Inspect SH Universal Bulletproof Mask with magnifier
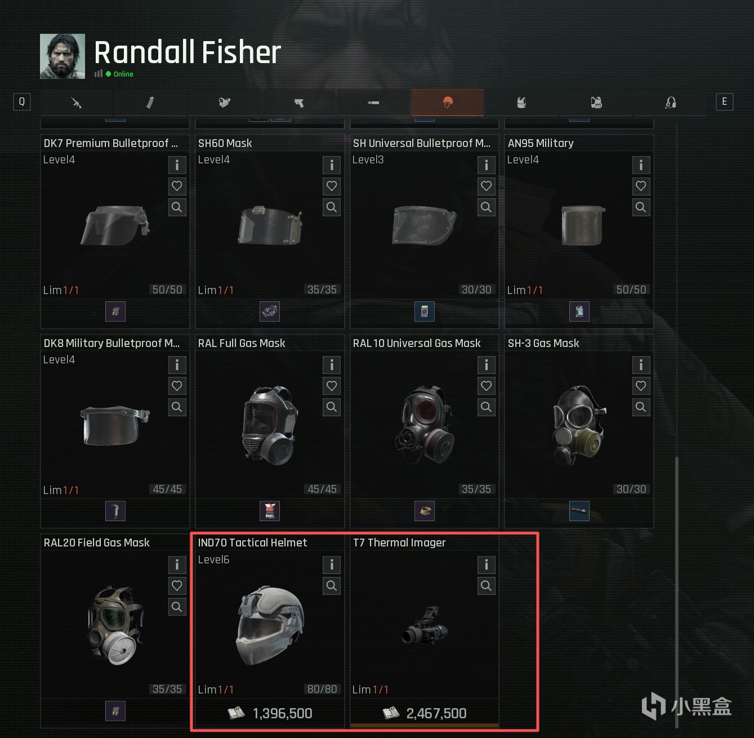This screenshot has width=754, height=738. 486,207
